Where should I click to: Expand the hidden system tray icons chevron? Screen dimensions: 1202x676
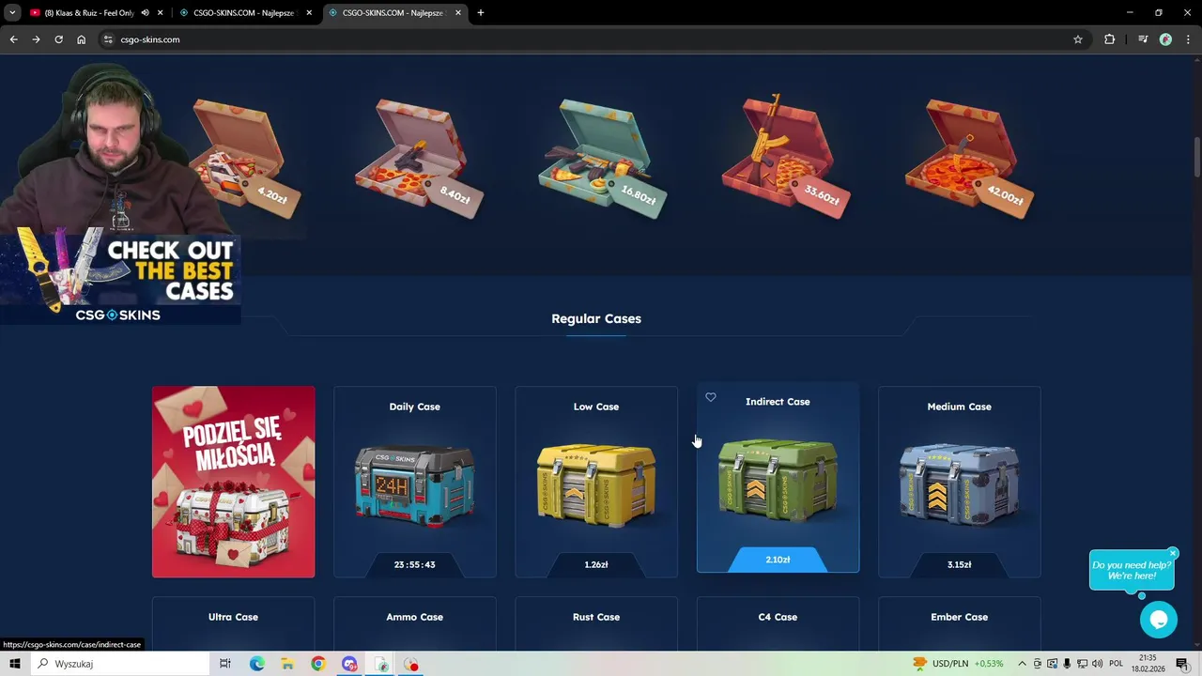pyautogui.click(x=1023, y=664)
